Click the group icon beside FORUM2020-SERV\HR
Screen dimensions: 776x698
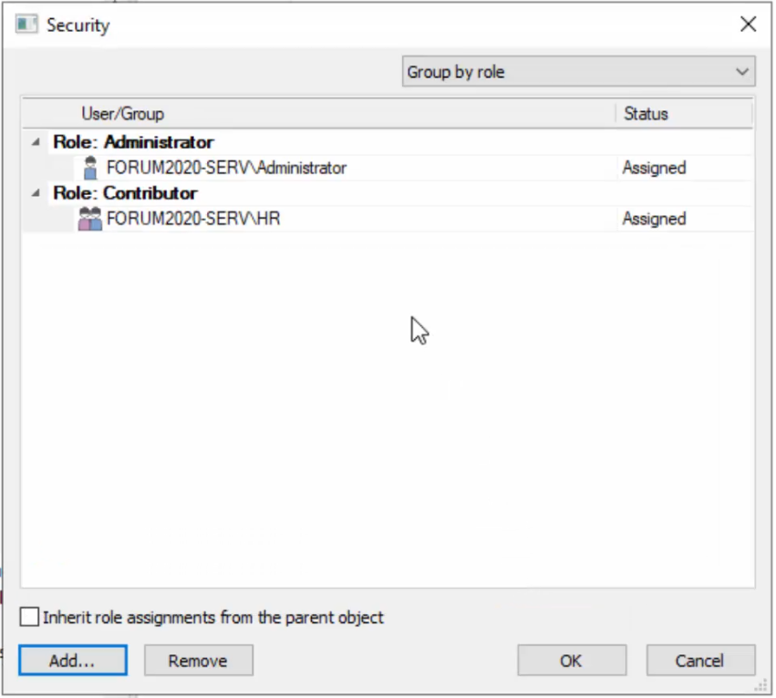89,218
